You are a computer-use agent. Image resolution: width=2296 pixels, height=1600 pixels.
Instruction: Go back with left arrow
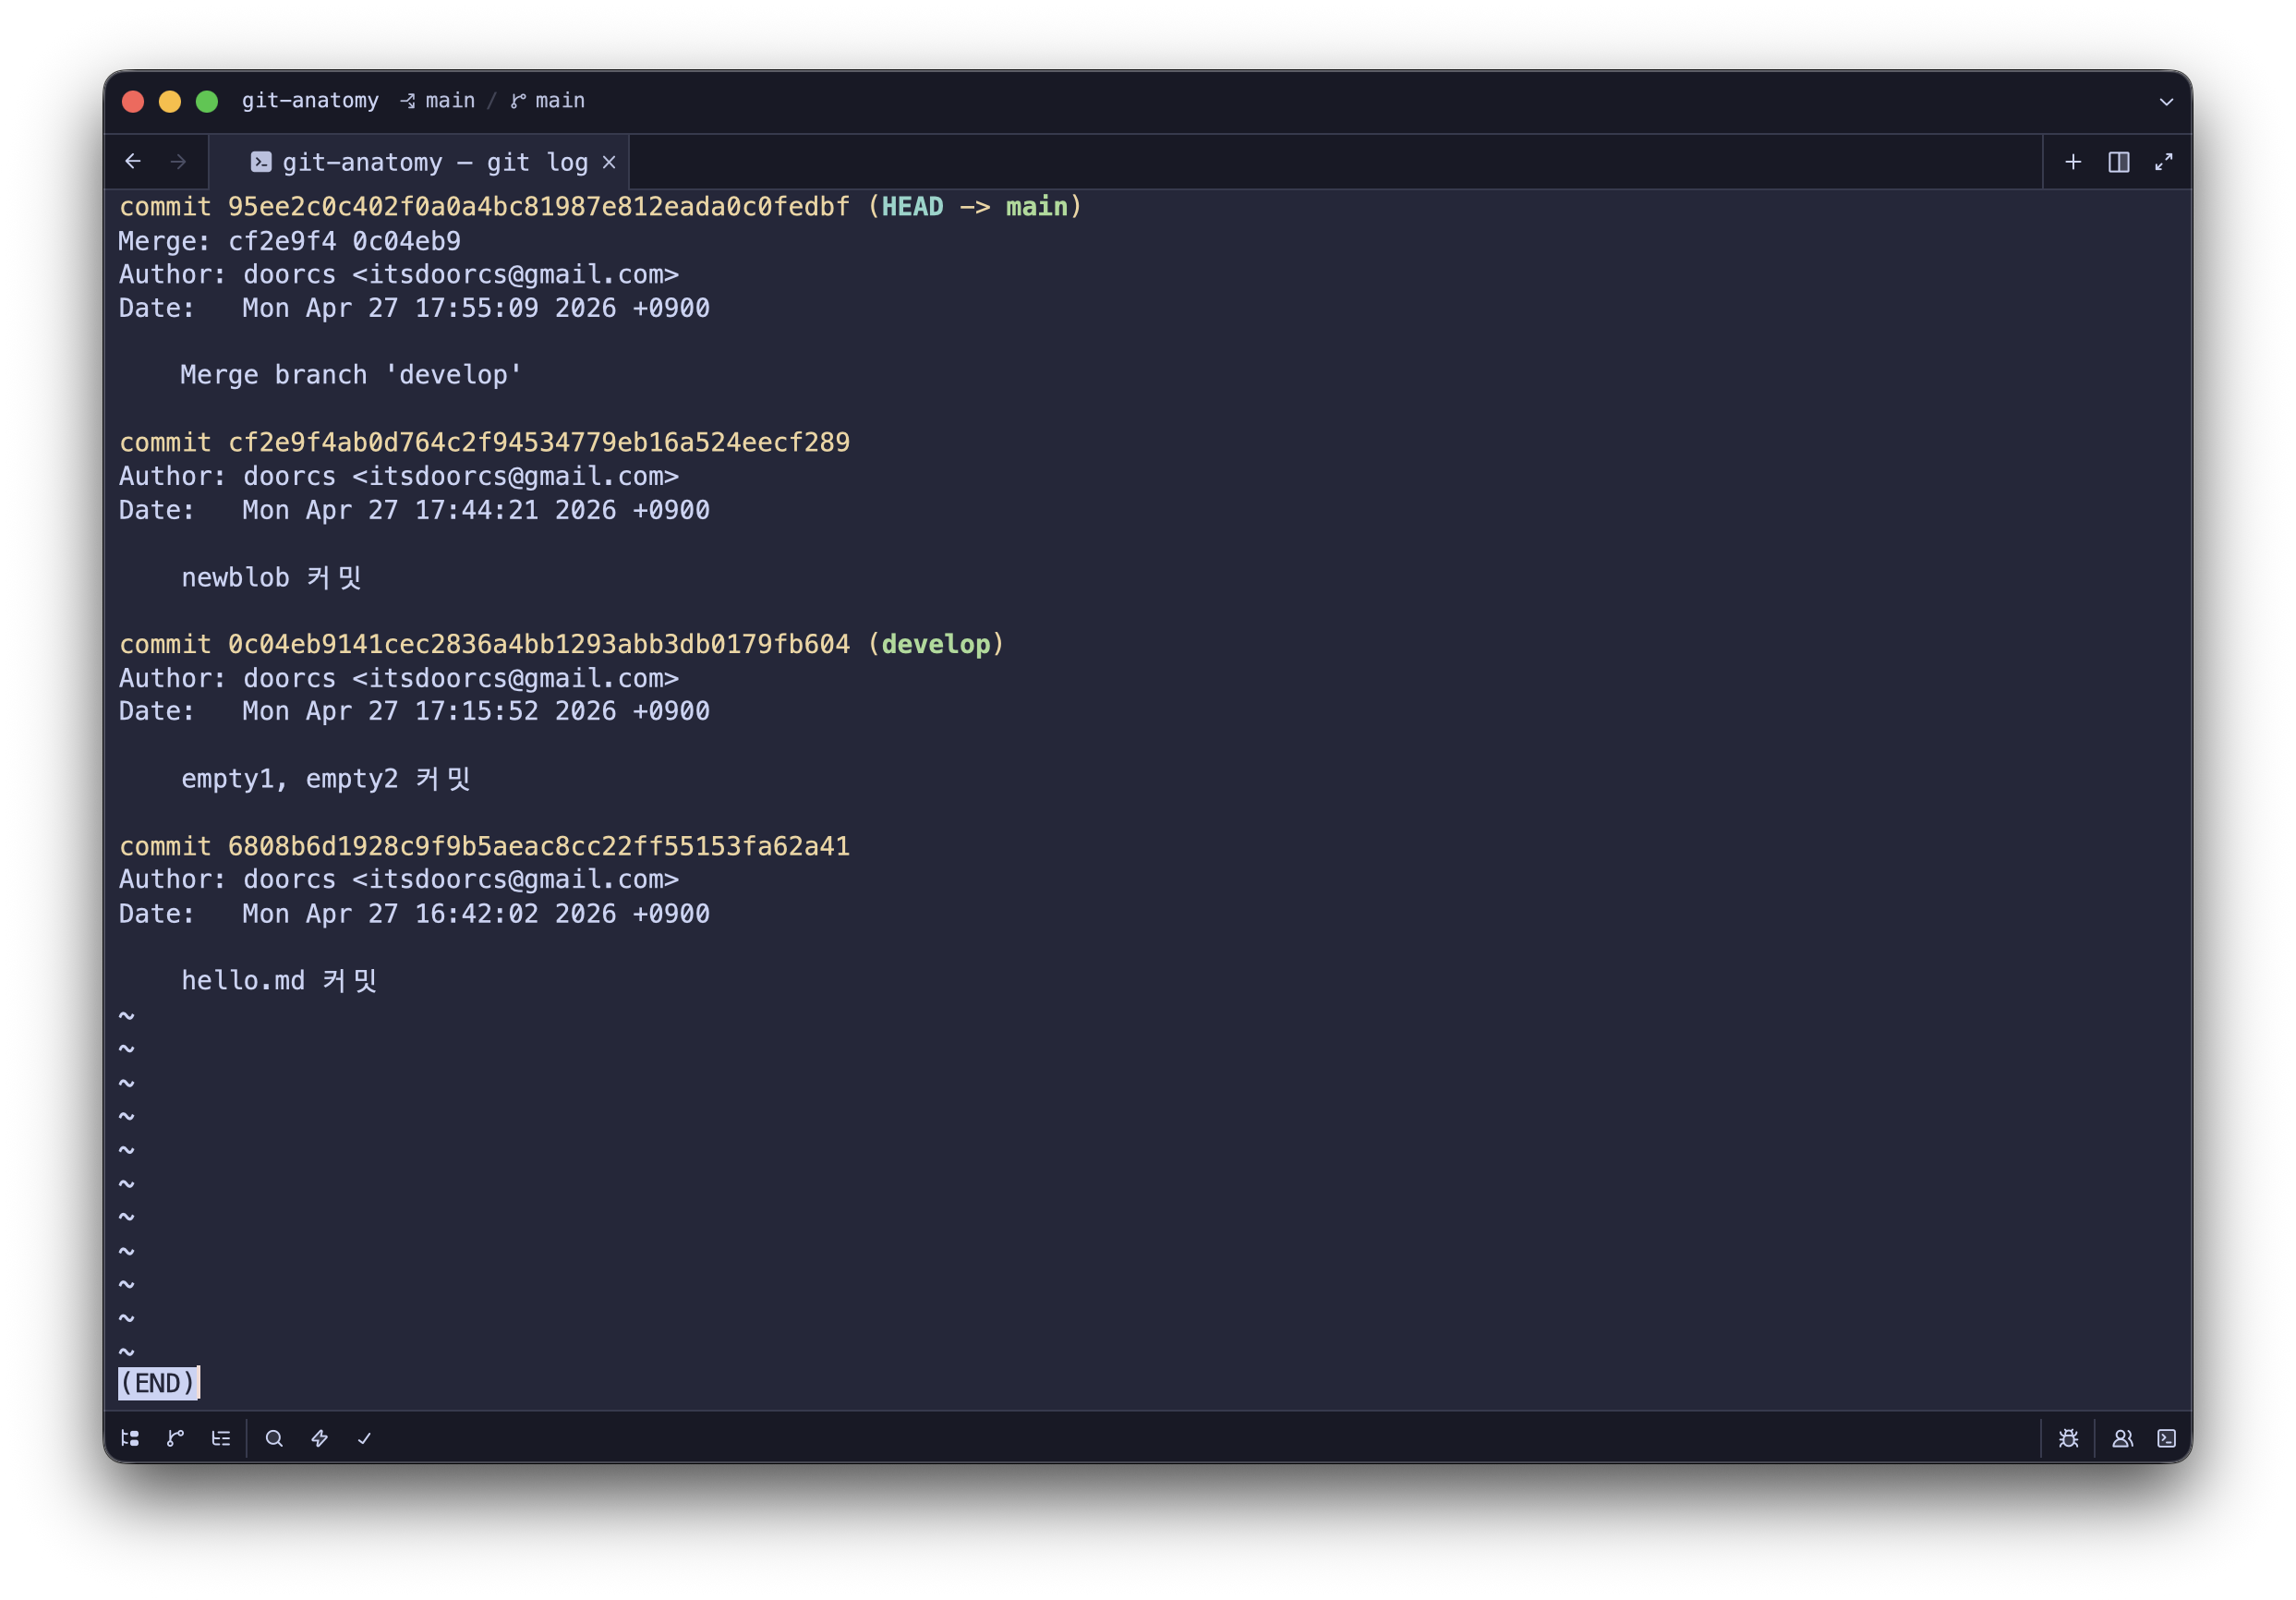tap(133, 162)
